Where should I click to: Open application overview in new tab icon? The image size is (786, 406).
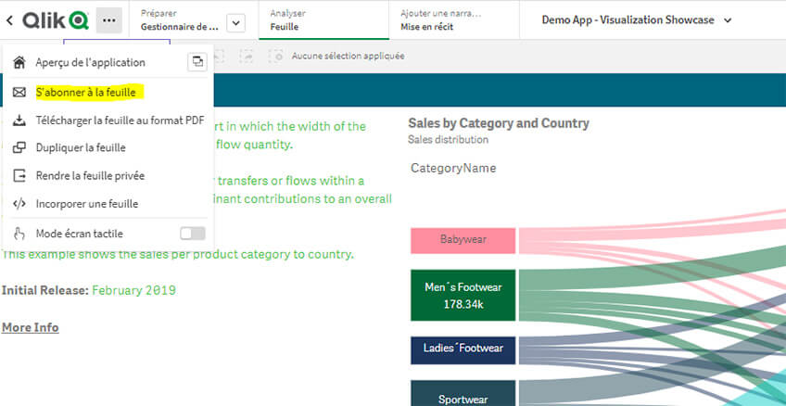197,62
